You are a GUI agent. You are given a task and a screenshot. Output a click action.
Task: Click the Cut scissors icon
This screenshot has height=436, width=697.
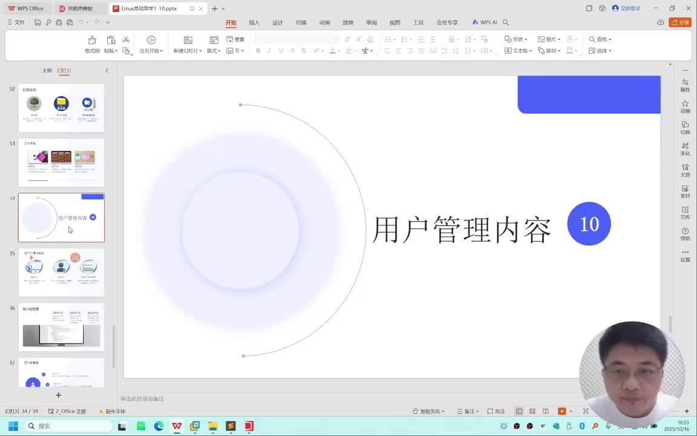126,39
